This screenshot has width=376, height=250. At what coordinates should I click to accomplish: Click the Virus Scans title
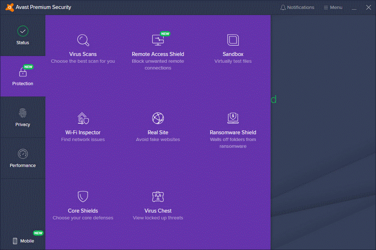[x=83, y=54]
